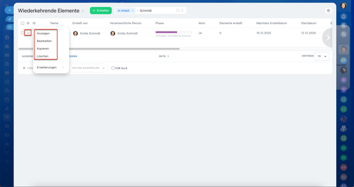Pin the Wiederkehrende Elemente page title
Viewport: 354px width, 187px height.
[x=82, y=11]
